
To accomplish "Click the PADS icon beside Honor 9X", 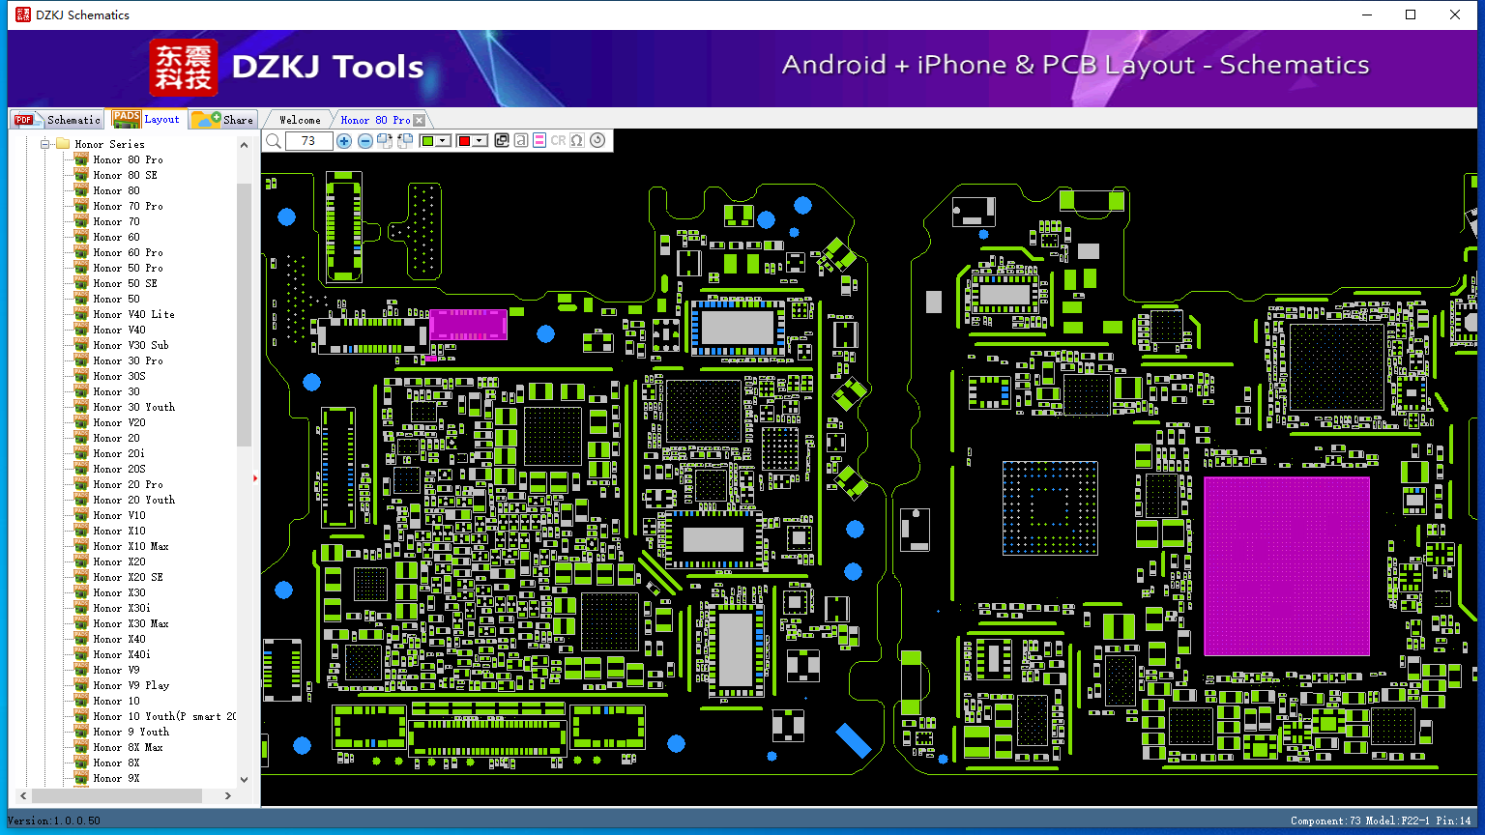I will 81,778.
